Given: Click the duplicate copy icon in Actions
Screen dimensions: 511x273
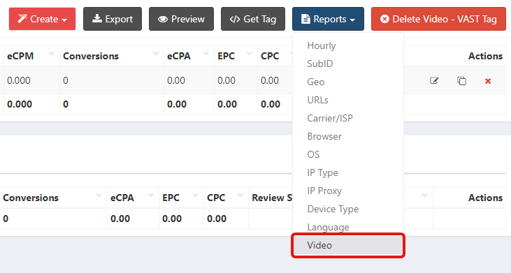Looking at the screenshot, I should click(x=461, y=81).
